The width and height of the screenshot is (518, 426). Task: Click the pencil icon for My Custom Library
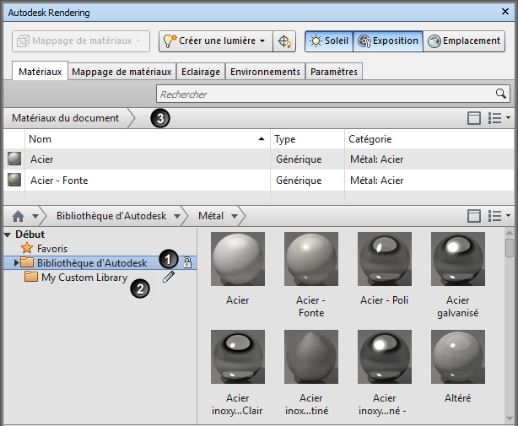coord(169,277)
